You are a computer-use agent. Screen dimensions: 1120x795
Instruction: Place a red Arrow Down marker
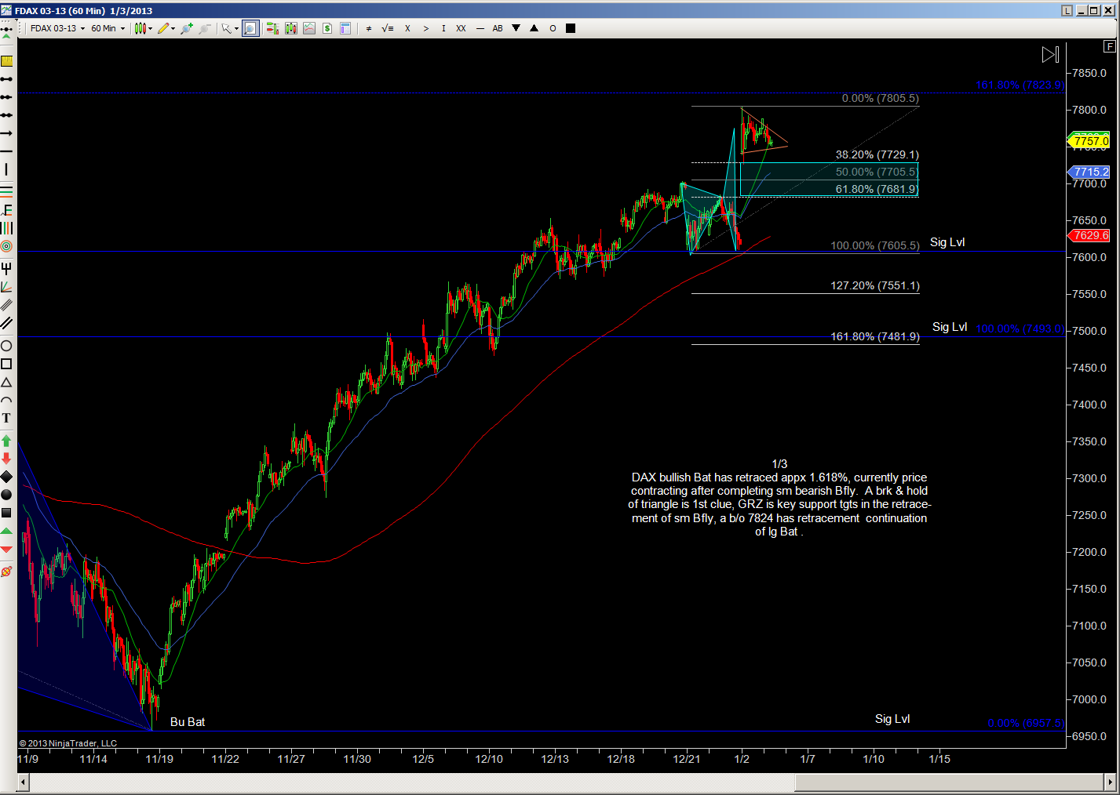click(6, 459)
